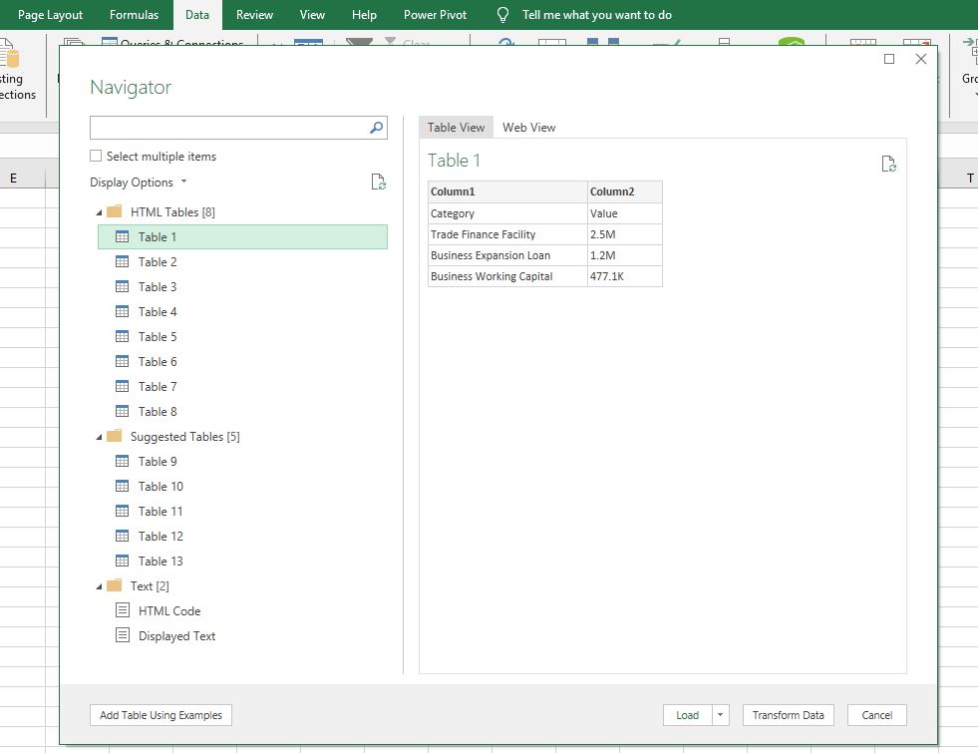Switch to the Table View tab
This screenshot has width=978, height=753.
(x=456, y=128)
